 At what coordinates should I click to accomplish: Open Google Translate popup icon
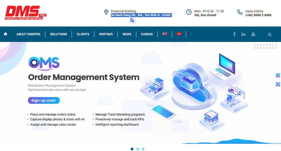[132, 21]
